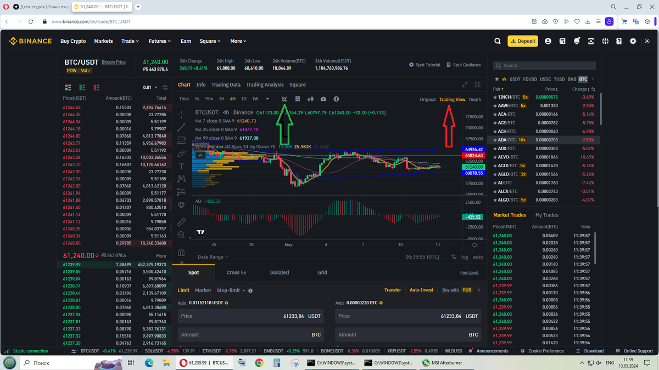
Task: Click the Transfer link
Action: (x=393, y=290)
